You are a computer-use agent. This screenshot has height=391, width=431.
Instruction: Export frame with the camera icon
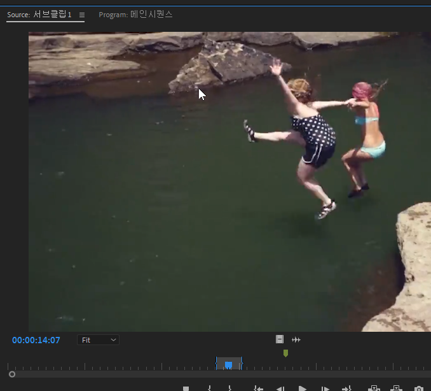419,388
